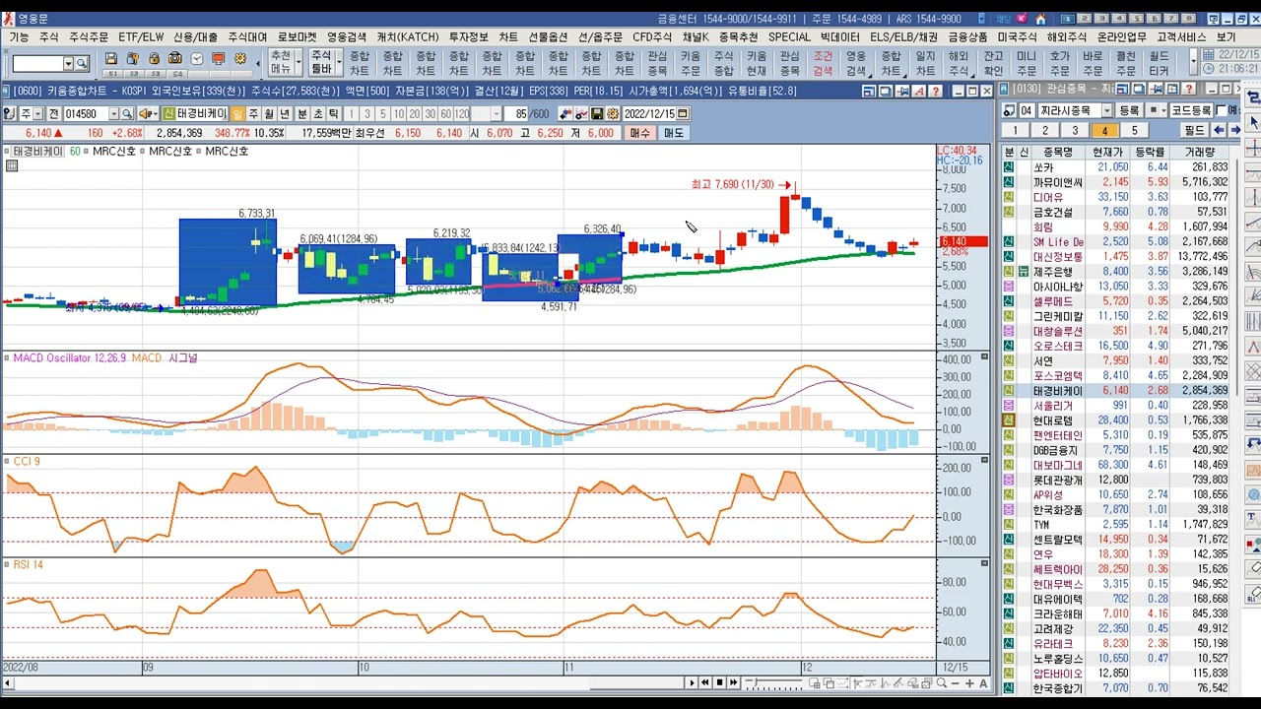The image size is (1261, 709).
Task: Open the dropdown arrow of the top code input box
Action: coord(68,64)
